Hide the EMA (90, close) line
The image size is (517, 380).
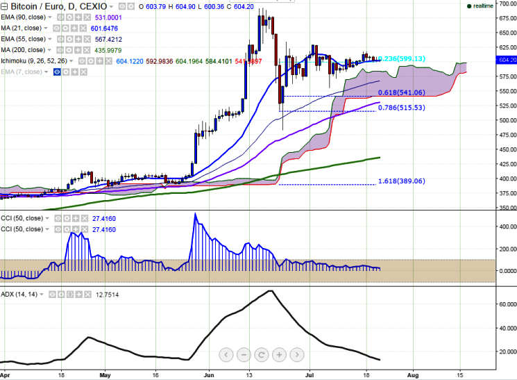60,17
